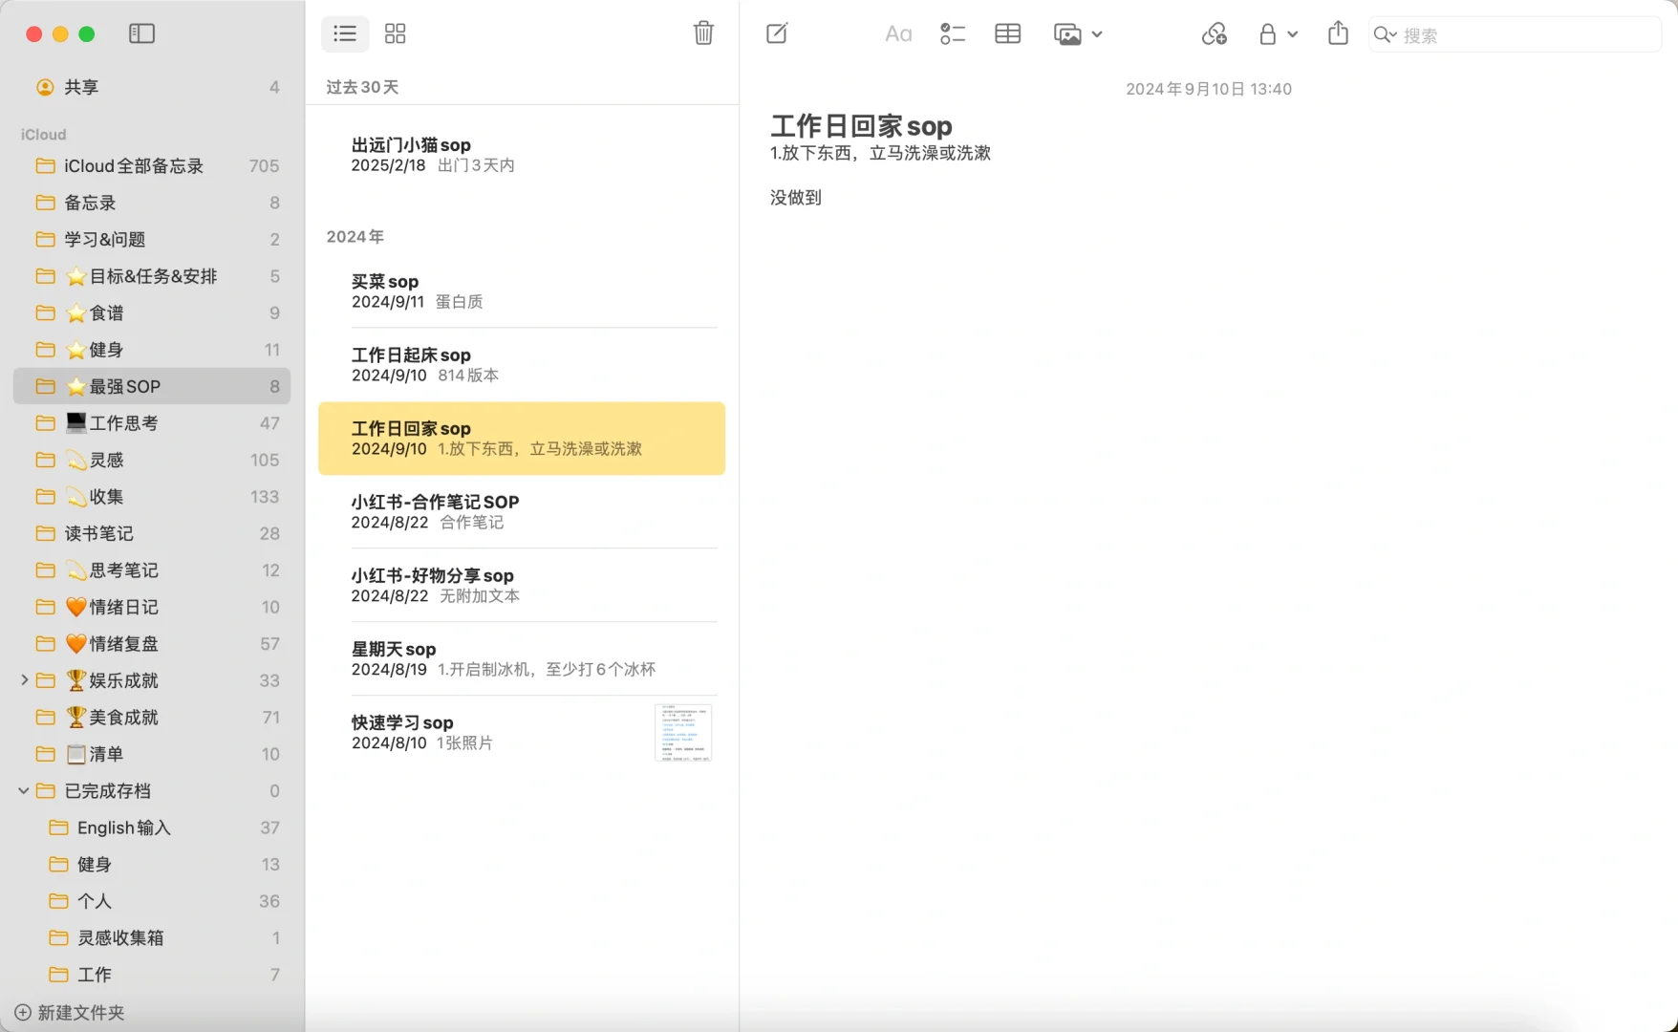The image size is (1678, 1032).
Task: Insert a checklist into the note
Action: tap(952, 33)
